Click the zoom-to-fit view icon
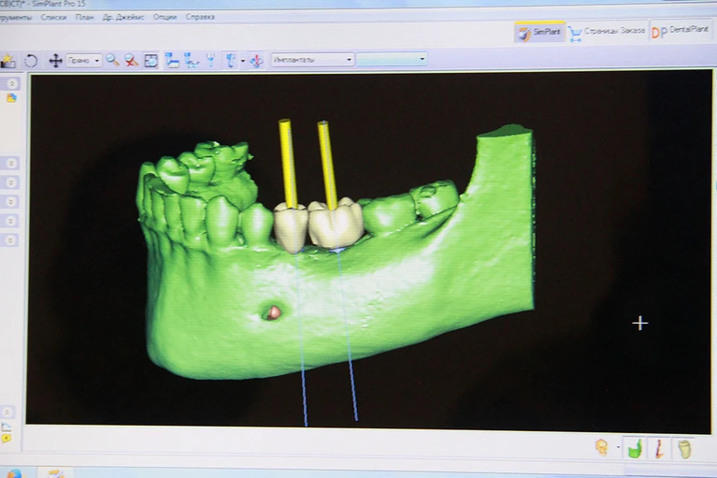The height and width of the screenshot is (478, 717). pos(151,61)
